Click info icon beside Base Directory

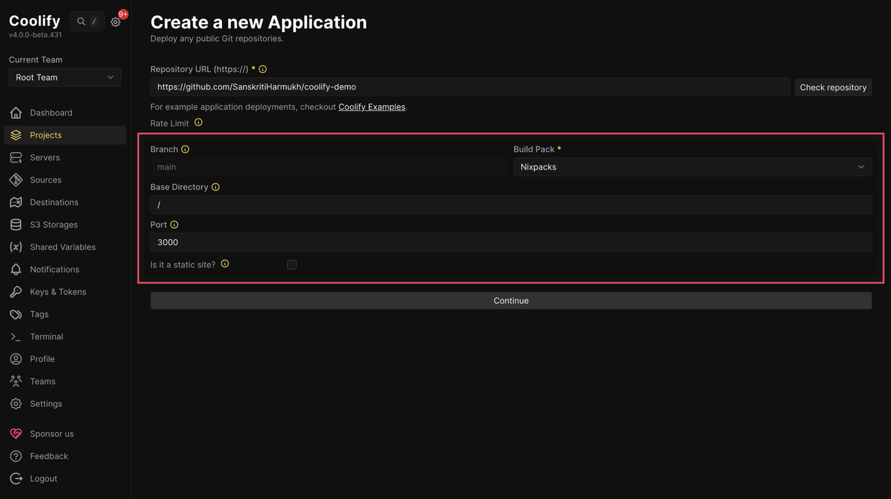pos(216,187)
